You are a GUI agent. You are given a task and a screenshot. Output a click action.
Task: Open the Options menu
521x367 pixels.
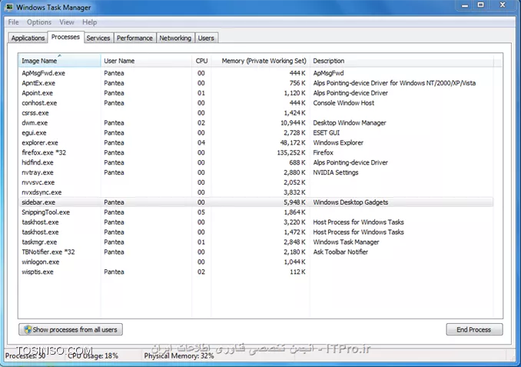39,22
